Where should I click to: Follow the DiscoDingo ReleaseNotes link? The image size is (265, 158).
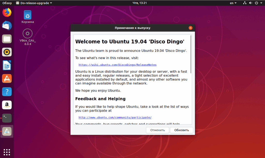[117, 65]
